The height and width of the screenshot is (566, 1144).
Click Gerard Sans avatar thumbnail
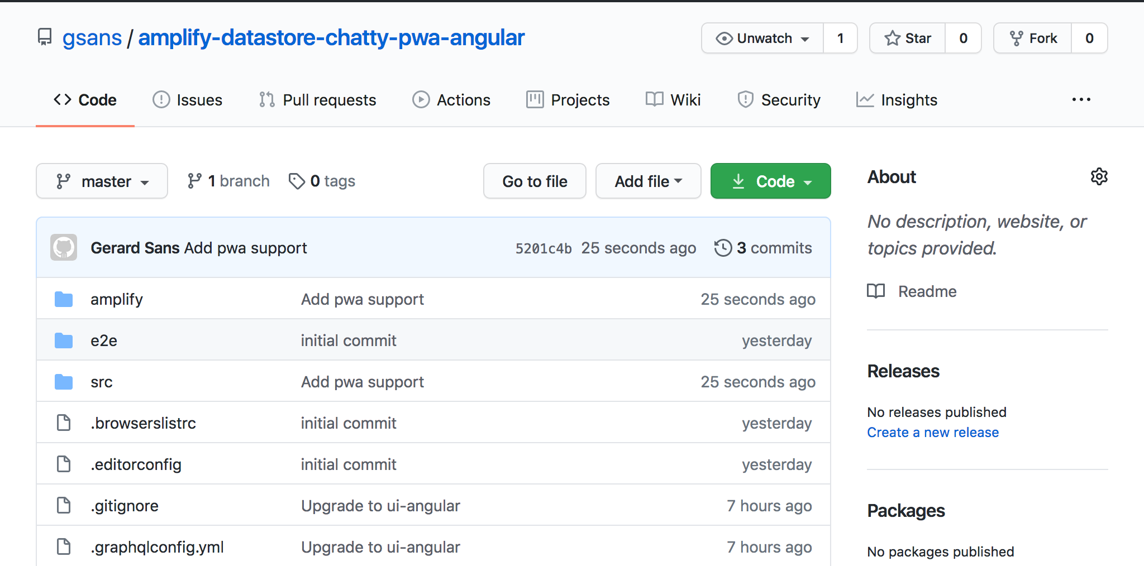pyautogui.click(x=64, y=247)
